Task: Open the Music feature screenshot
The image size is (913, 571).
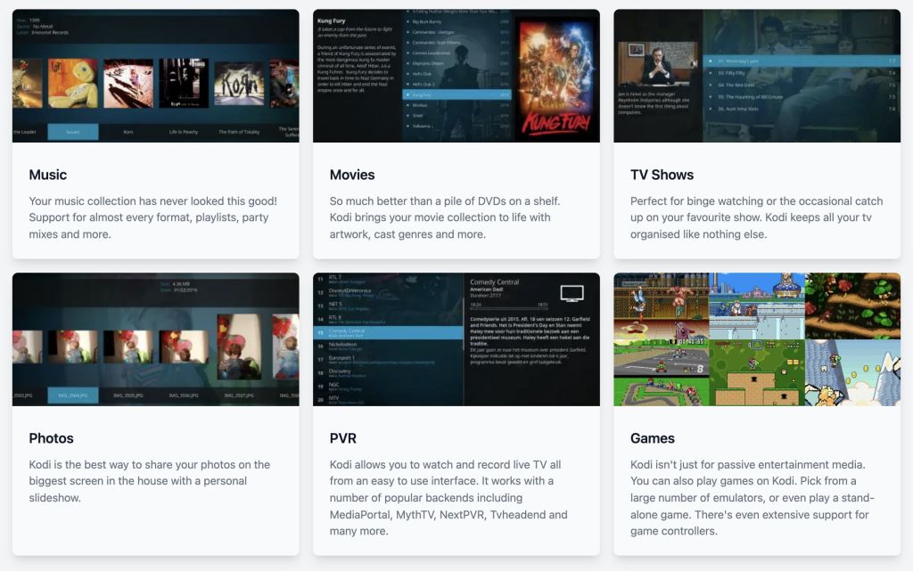Action: point(155,76)
